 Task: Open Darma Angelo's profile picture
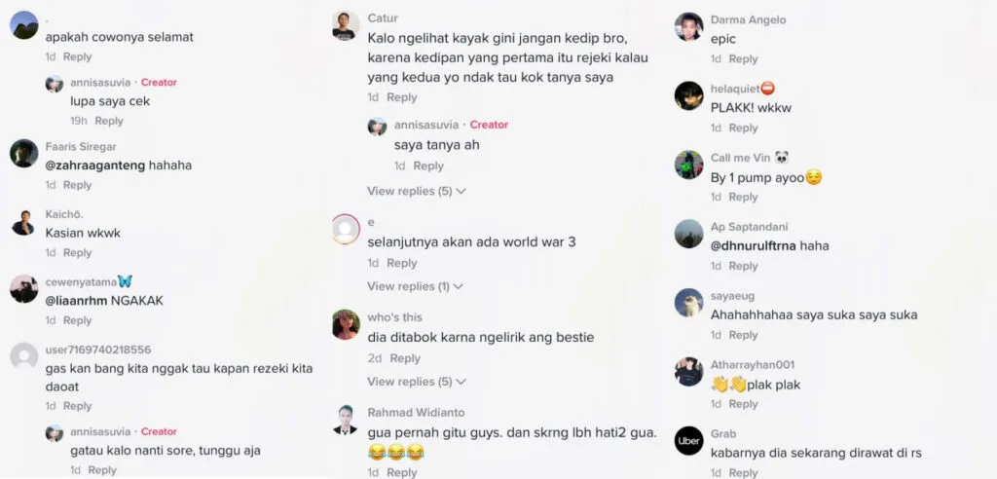coord(688,26)
